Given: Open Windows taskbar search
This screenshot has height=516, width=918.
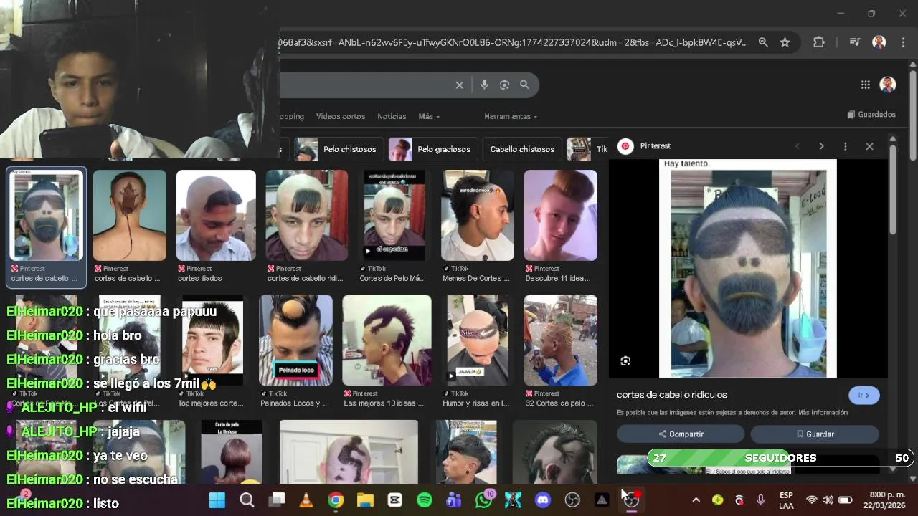Looking at the screenshot, I should tap(247, 500).
